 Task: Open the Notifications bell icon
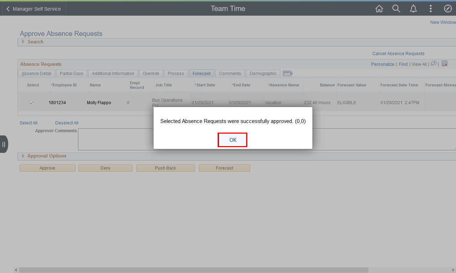click(413, 9)
